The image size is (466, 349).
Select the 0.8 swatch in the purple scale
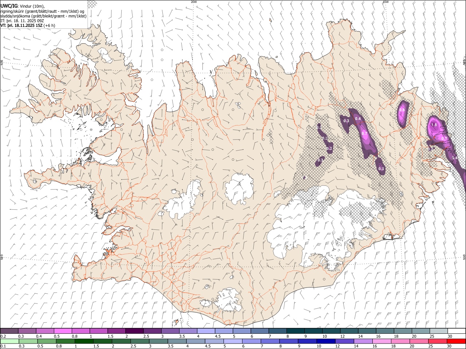click(x=80, y=331)
